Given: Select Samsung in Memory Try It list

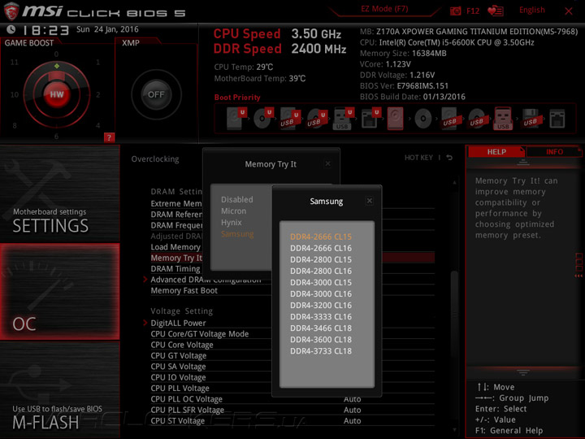Looking at the screenshot, I should pyautogui.click(x=237, y=234).
